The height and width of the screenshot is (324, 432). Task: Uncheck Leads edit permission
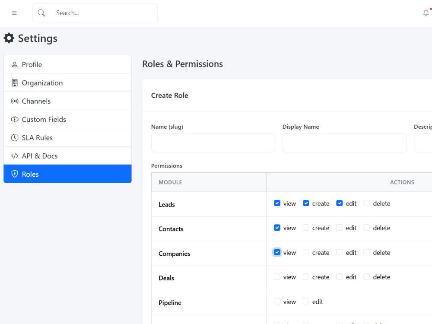[340, 203]
